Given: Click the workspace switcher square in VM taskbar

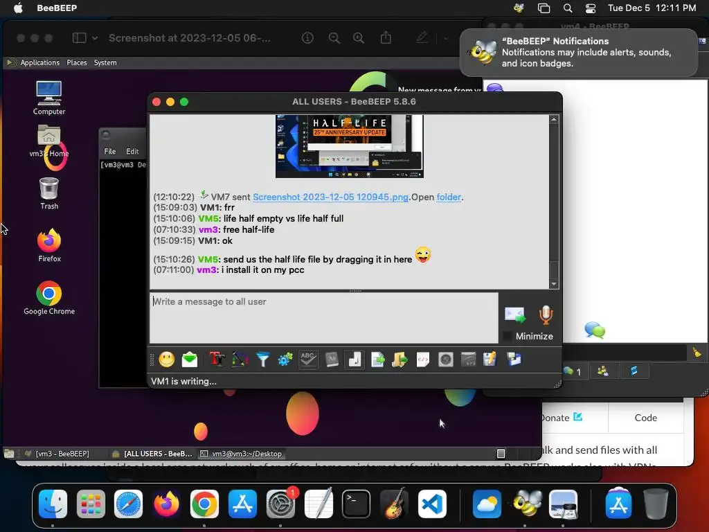Looking at the screenshot, I should [x=501, y=454].
